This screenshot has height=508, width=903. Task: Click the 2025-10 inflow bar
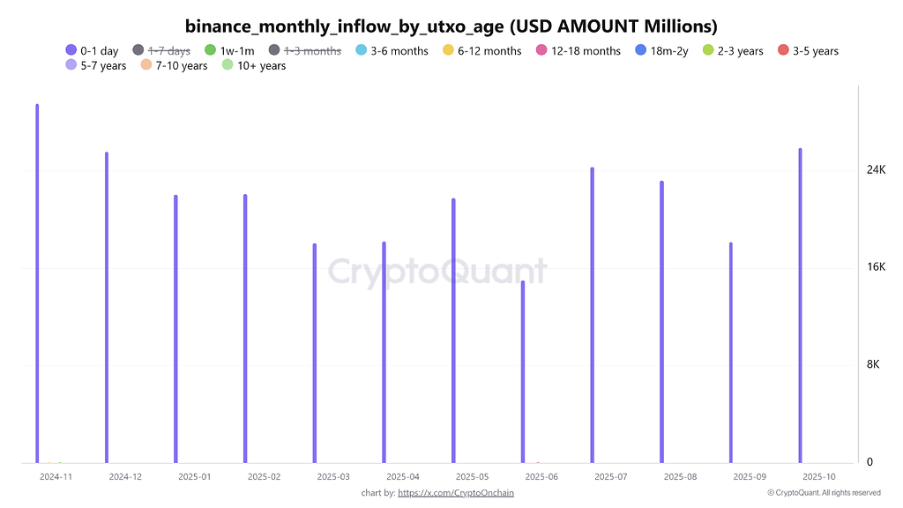[x=801, y=304]
